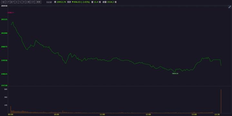The image size is (232, 116).
Task: Select the 總量 3554.2 億 total volume text
Action: coord(110,2)
